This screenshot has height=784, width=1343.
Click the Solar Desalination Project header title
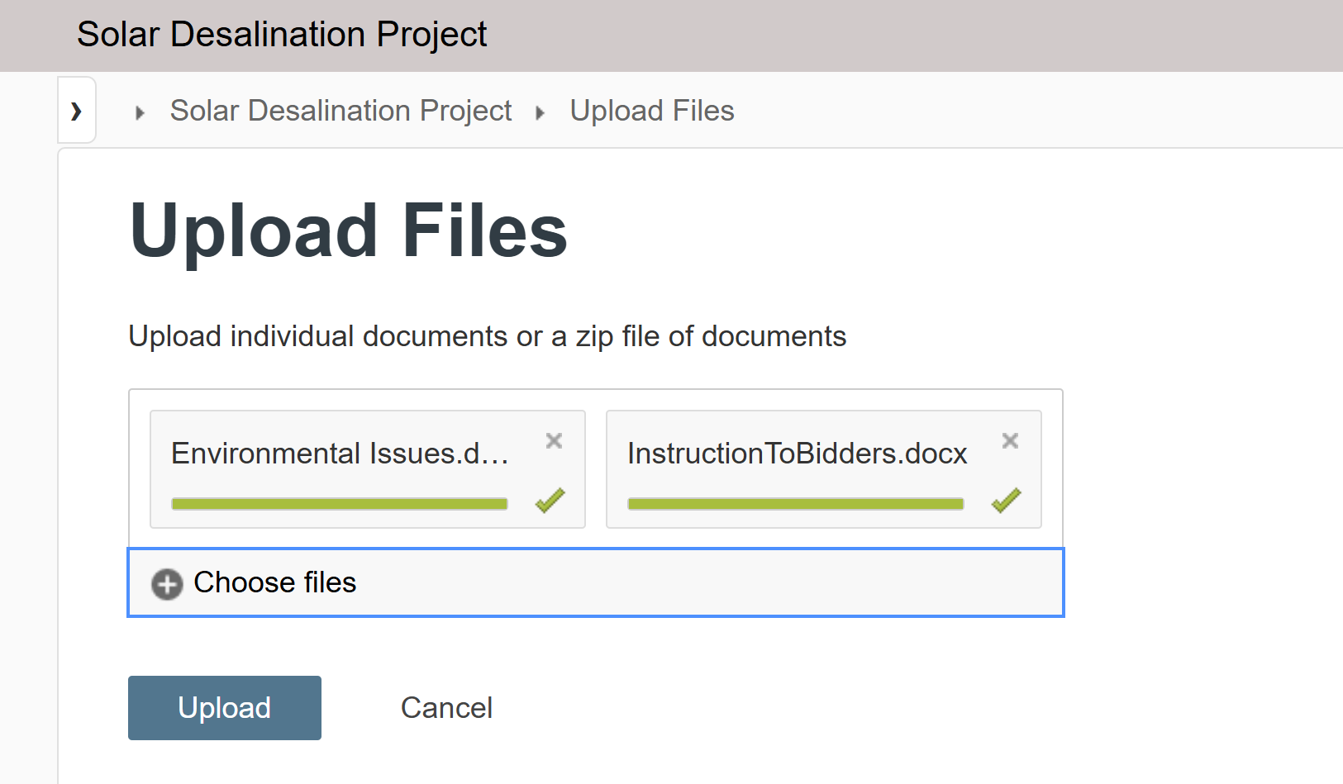click(x=282, y=35)
